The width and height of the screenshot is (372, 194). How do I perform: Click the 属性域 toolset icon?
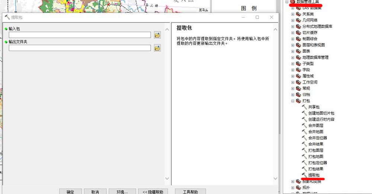[x=298, y=76]
